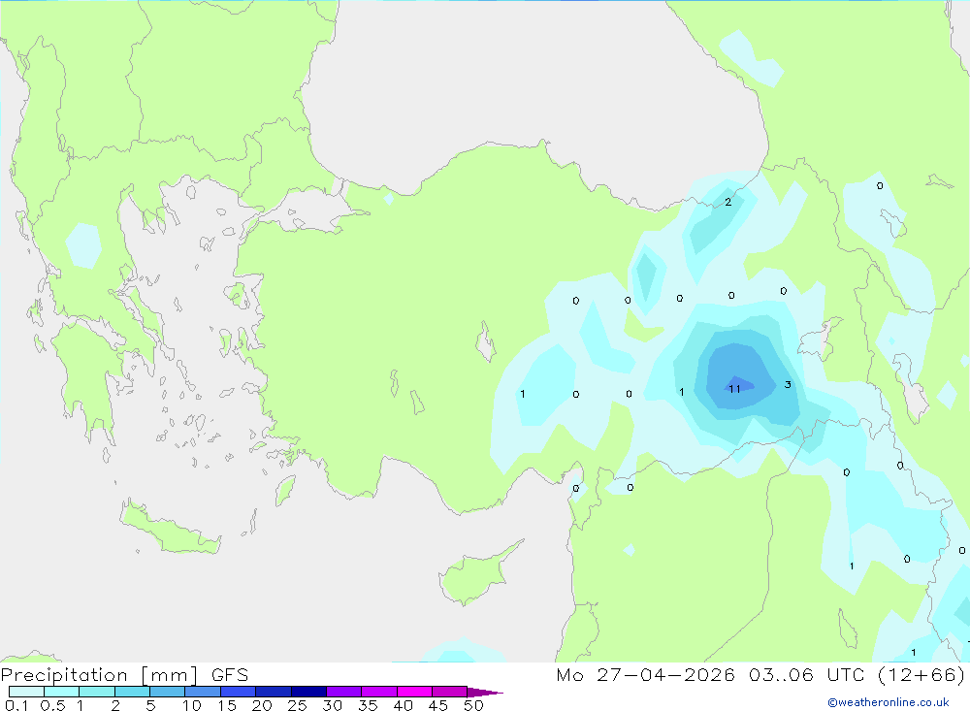This screenshot has height=711, width=970.
Task: Choose the 10–15 mm legend swatch
Action: click(x=203, y=692)
